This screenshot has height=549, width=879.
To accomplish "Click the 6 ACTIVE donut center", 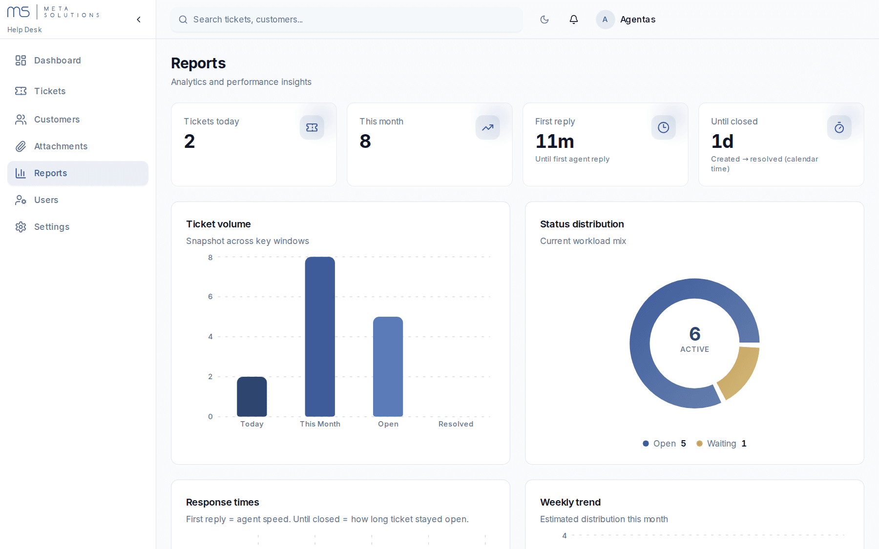I will pos(695,340).
